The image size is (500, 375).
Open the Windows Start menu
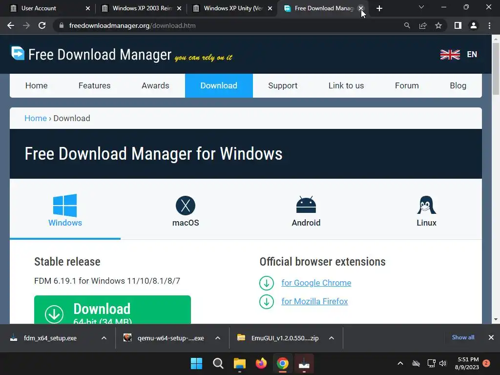click(x=196, y=363)
